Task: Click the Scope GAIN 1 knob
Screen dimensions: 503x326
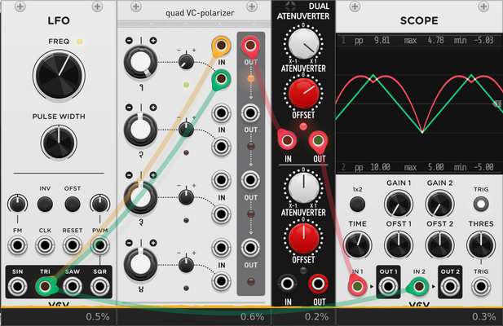Action: [399, 204]
